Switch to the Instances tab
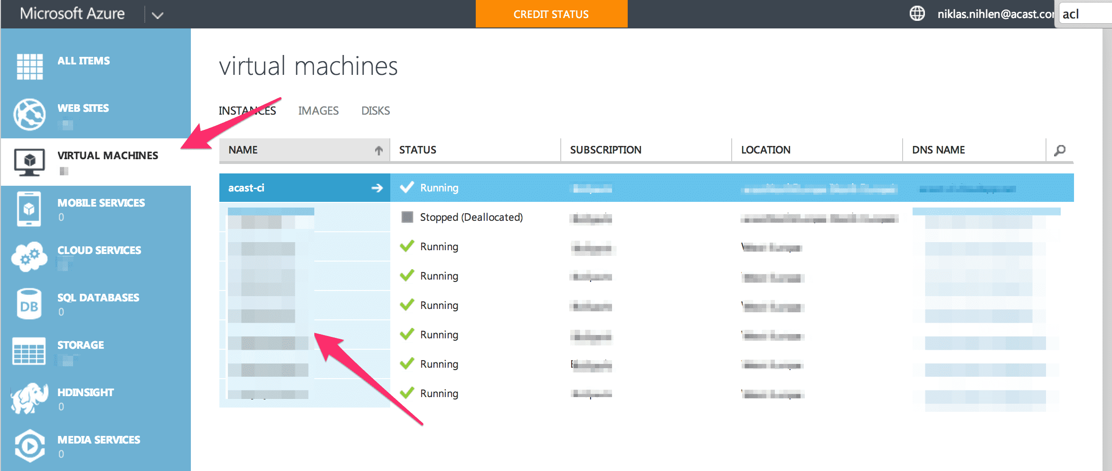Image resolution: width=1112 pixels, height=471 pixels. (x=247, y=111)
